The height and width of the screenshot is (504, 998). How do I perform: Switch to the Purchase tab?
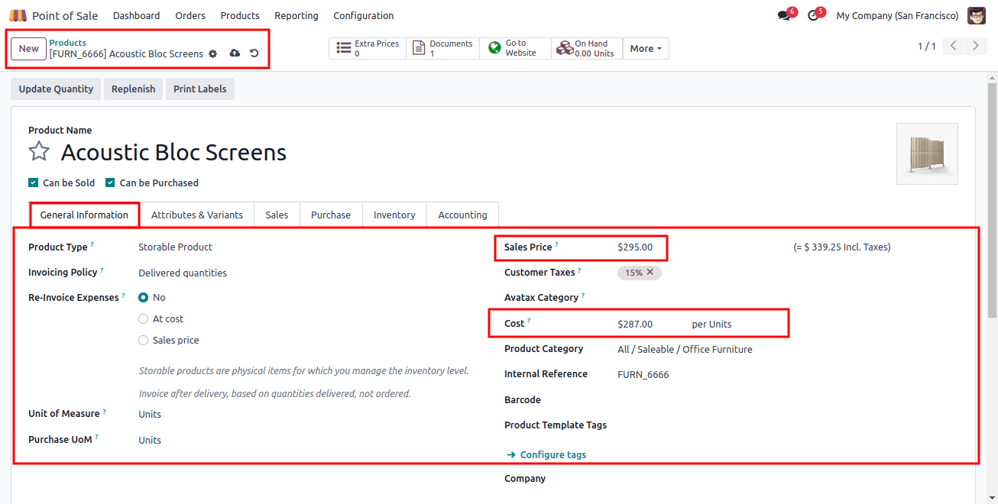click(x=331, y=215)
